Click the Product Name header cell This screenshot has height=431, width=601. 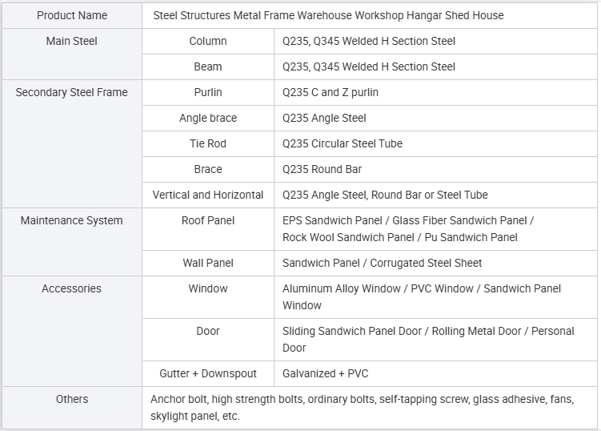[x=72, y=15]
